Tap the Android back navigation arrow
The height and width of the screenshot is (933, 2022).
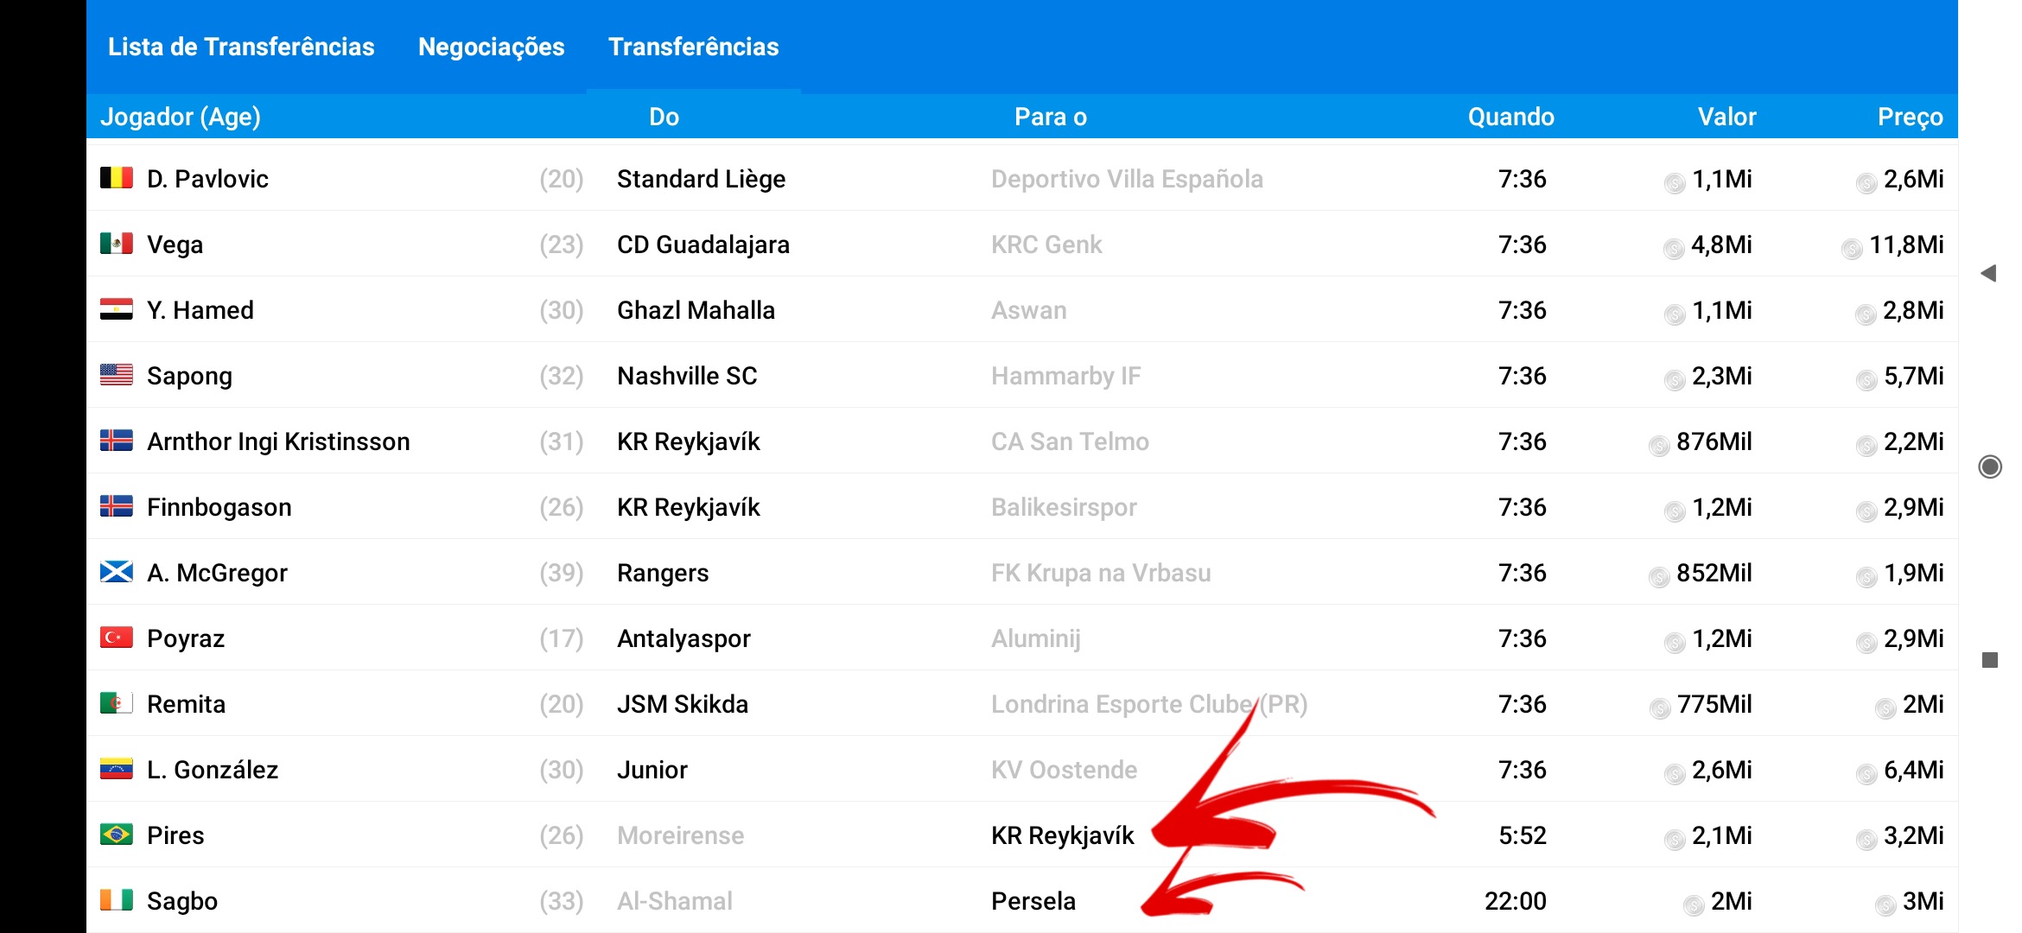pos(1988,274)
